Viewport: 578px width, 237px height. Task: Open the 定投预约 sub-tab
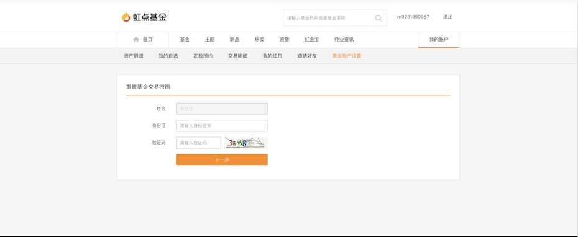[x=203, y=56]
